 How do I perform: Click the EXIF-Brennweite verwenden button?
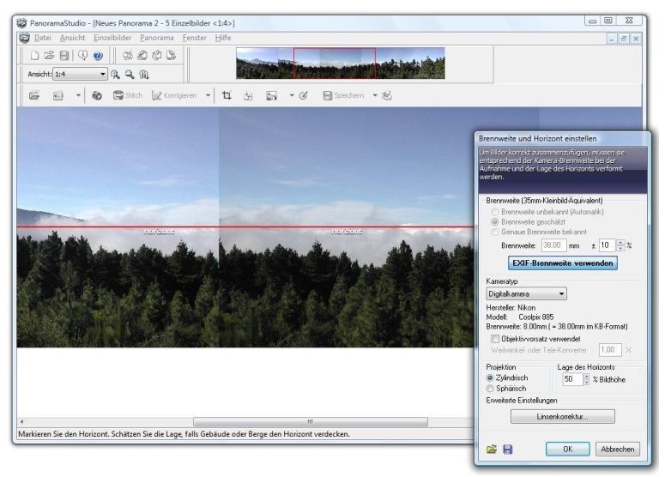tap(563, 263)
